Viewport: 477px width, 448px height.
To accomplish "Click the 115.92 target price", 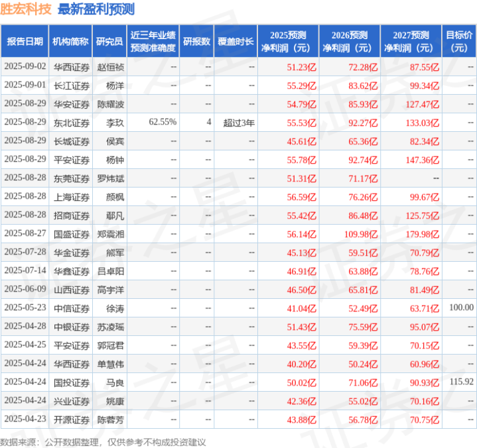I will coord(462,382).
